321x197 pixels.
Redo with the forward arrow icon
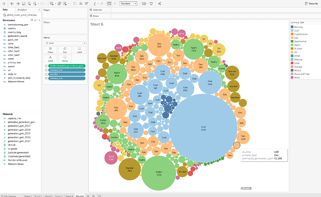18,3
